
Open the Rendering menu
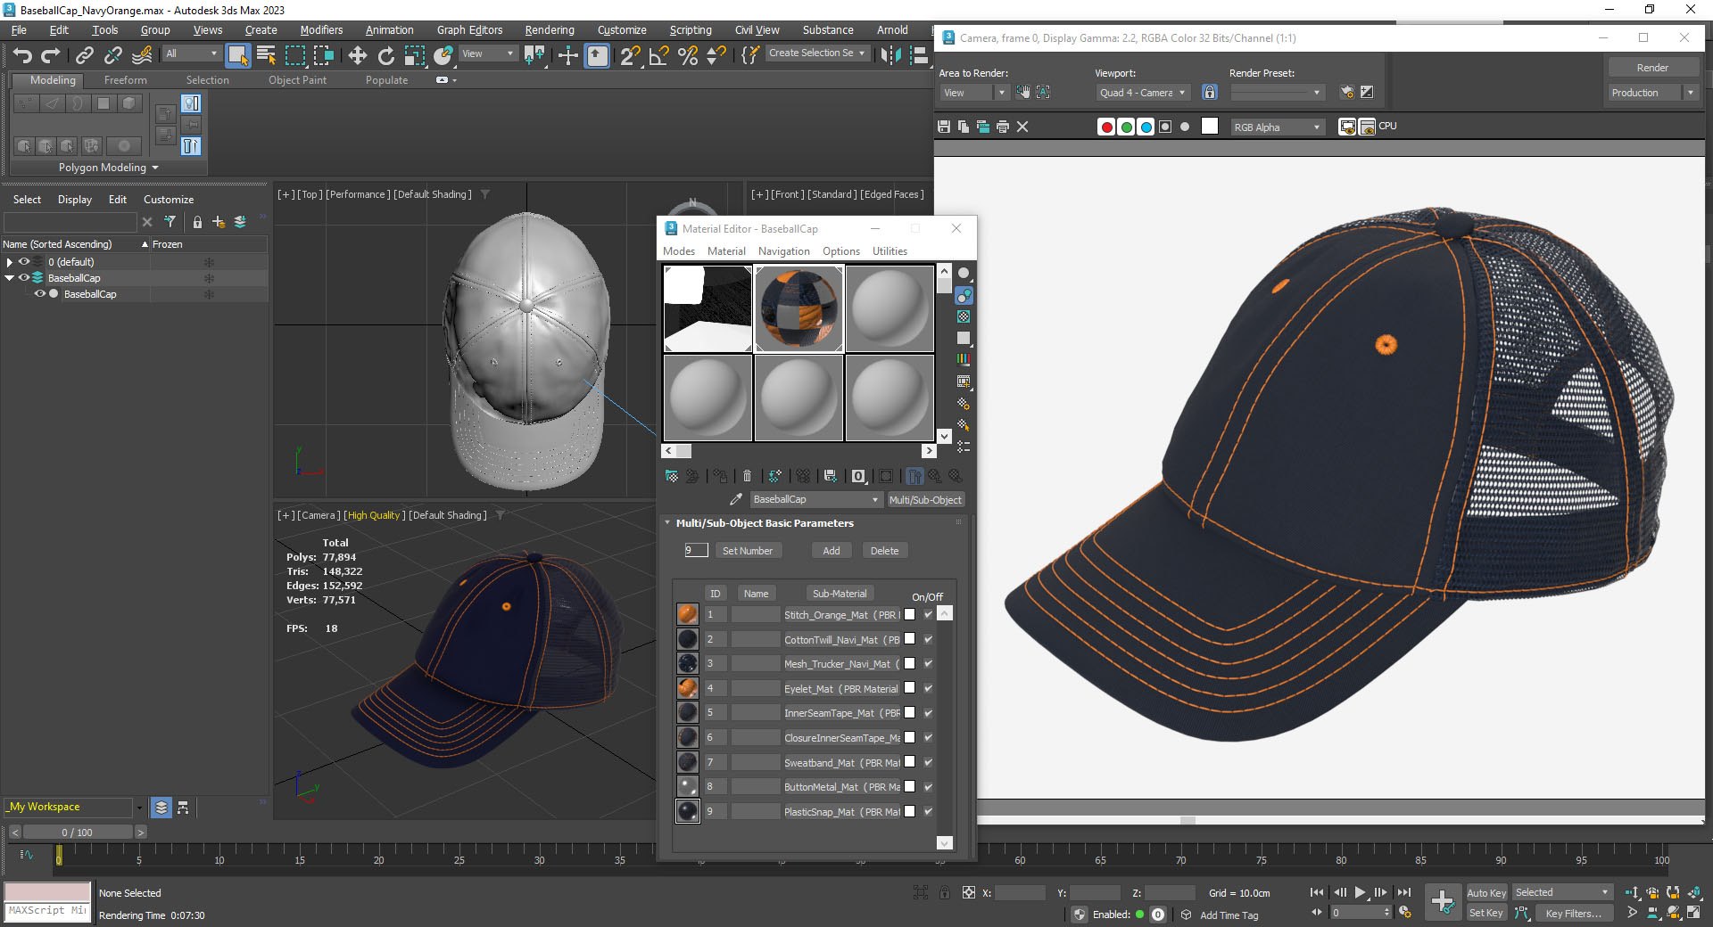point(549,29)
